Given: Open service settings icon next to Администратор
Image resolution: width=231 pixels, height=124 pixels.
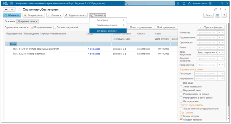Looking at the screenshot, I should point(210,3).
